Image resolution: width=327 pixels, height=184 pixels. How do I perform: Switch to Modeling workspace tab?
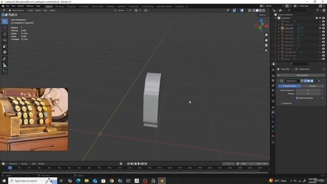point(59,7)
